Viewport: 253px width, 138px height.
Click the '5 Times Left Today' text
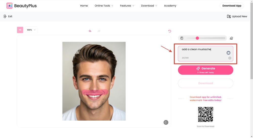(205, 73)
